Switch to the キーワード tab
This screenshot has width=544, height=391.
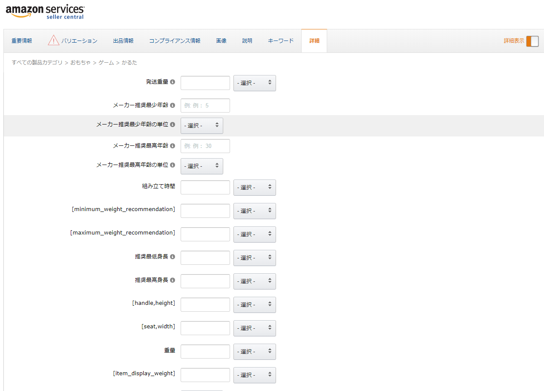(281, 41)
